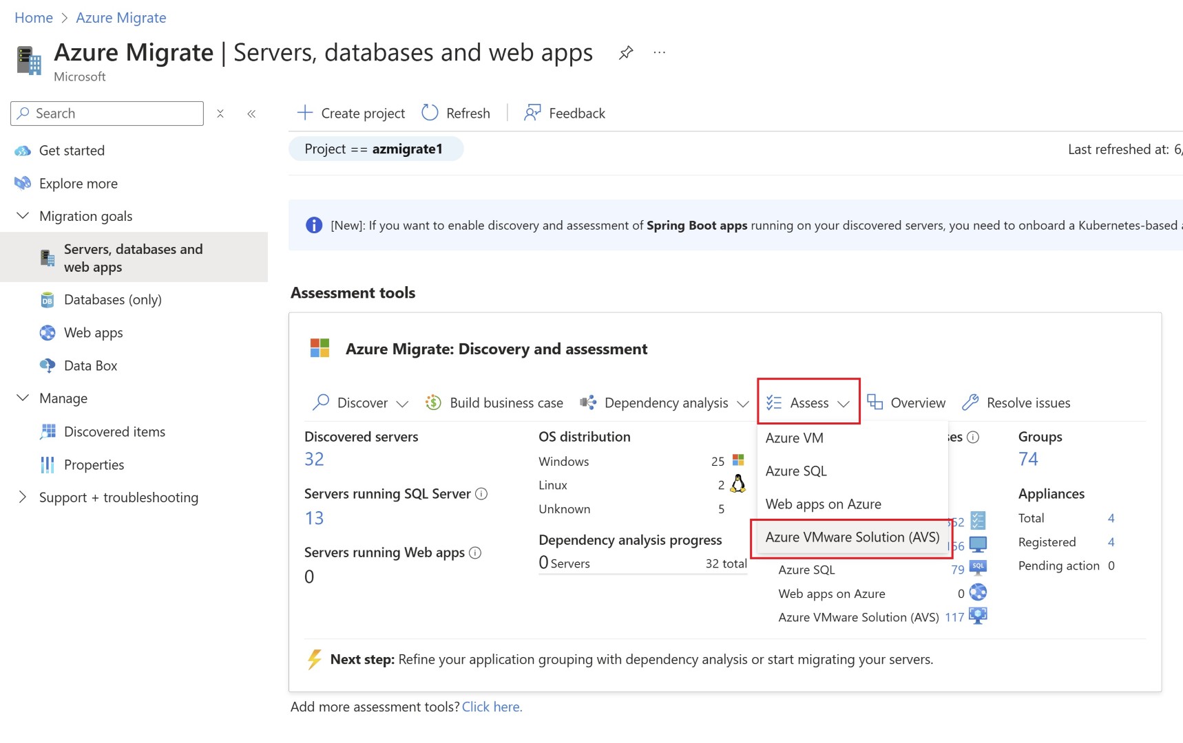
Task: Click the Refresh circular arrow icon
Action: click(x=430, y=113)
